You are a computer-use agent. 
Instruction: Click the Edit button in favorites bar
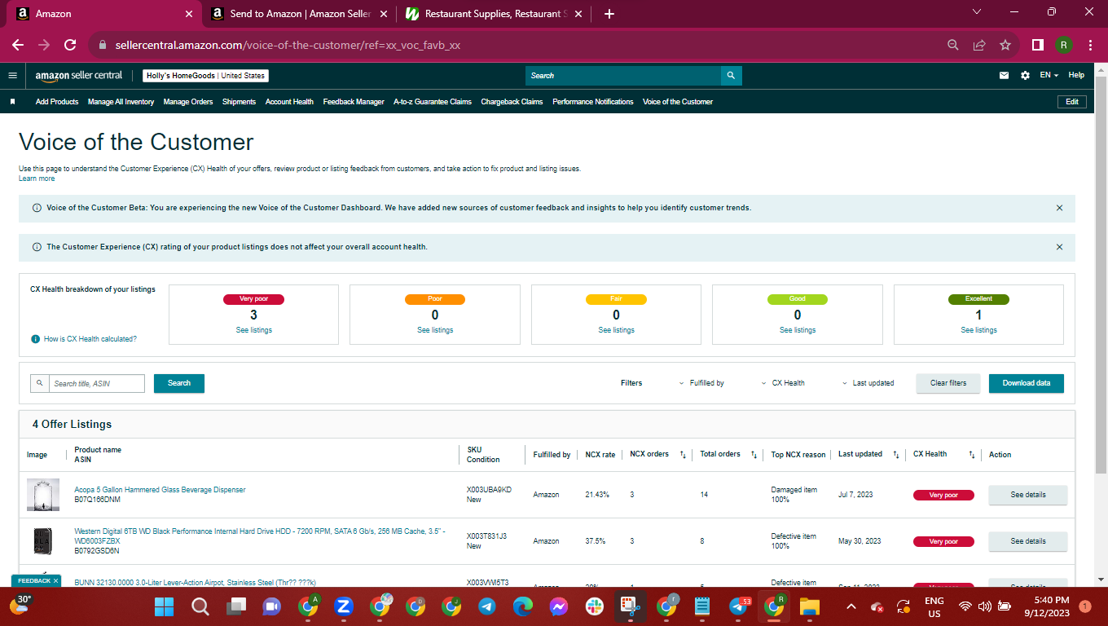(x=1072, y=102)
